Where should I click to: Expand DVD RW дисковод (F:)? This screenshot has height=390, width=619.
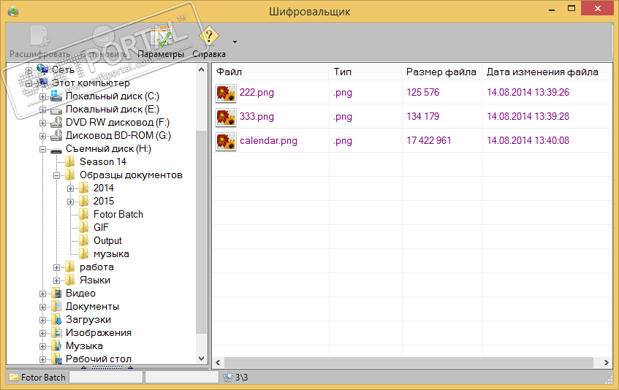click(x=42, y=123)
